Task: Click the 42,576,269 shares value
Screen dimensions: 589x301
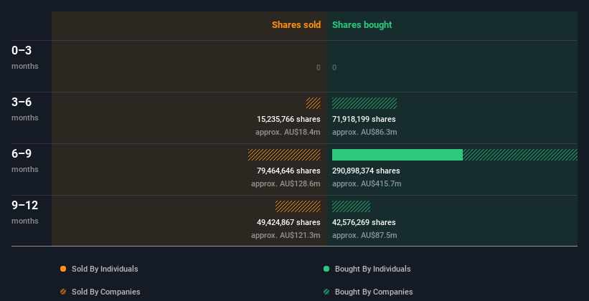Action: click(x=364, y=222)
